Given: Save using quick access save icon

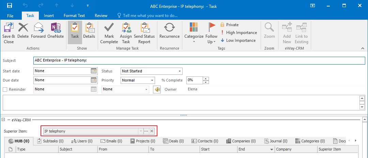Looking at the screenshot, I should click(10, 5).
